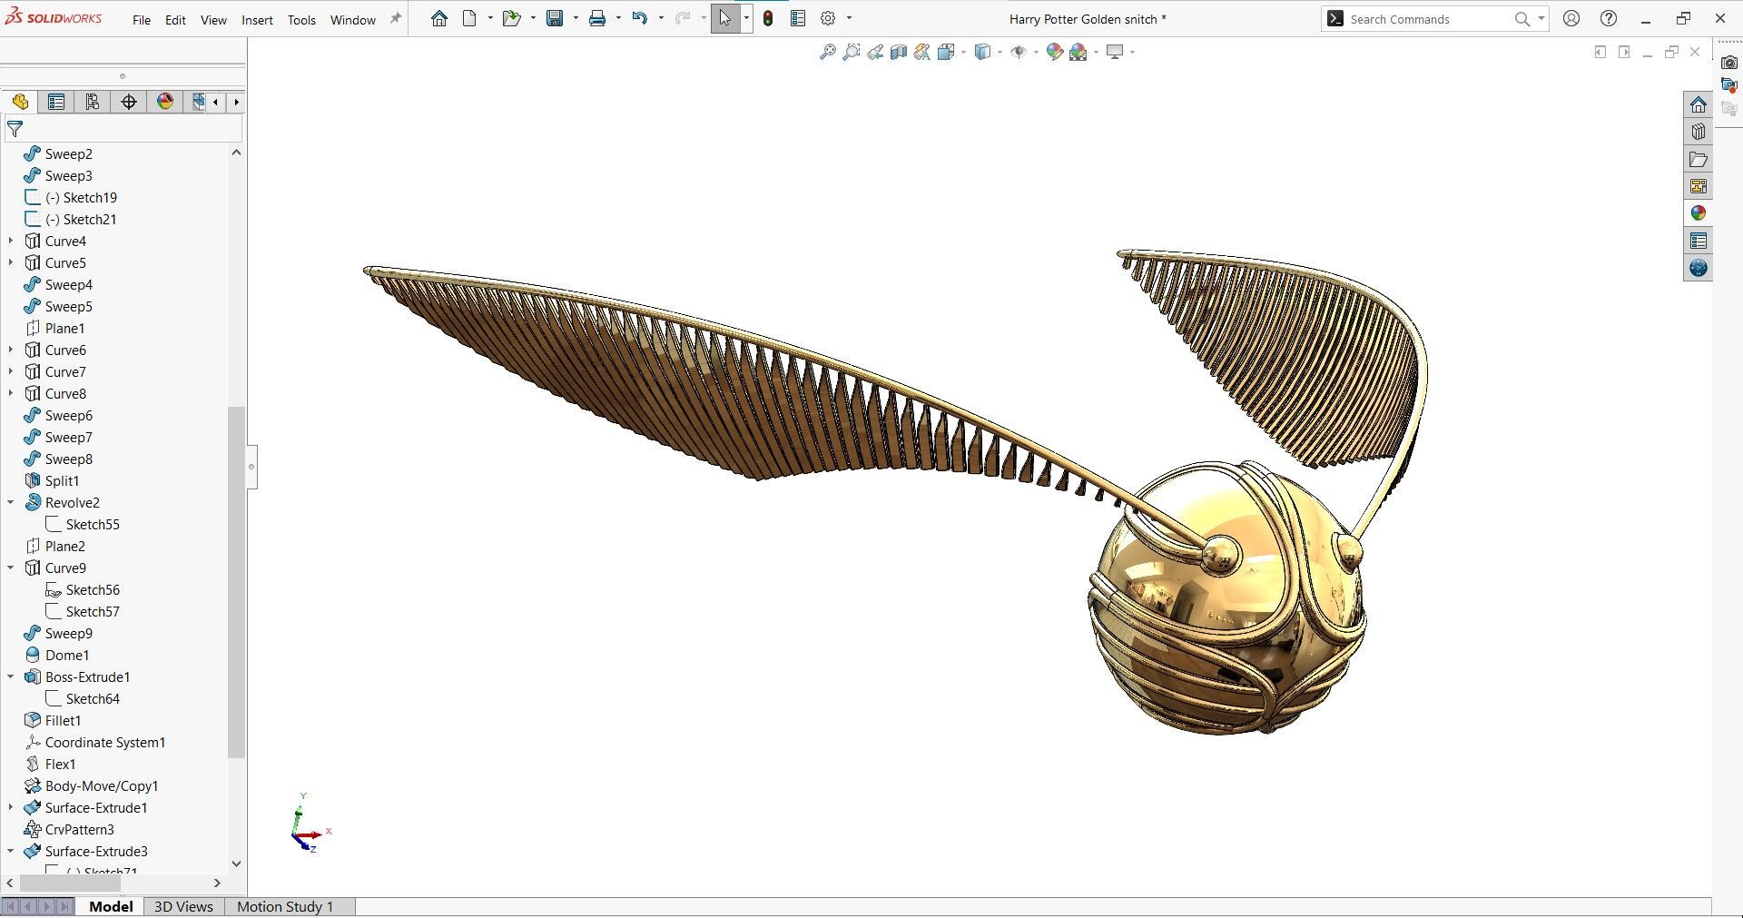Open the Insert menu

pyautogui.click(x=257, y=20)
